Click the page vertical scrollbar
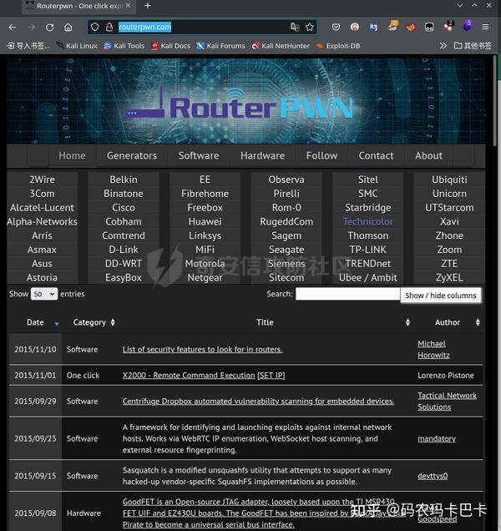 pyautogui.click(x=495, y=102)
